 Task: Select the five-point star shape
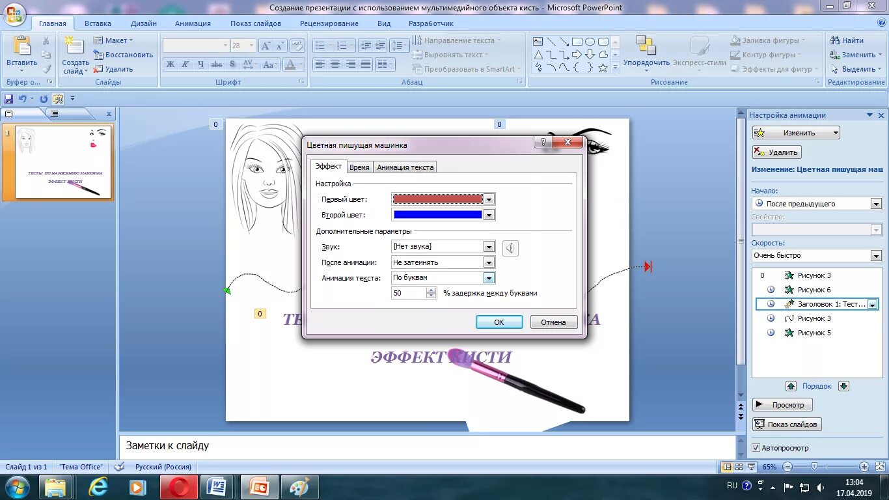(603, 68)
